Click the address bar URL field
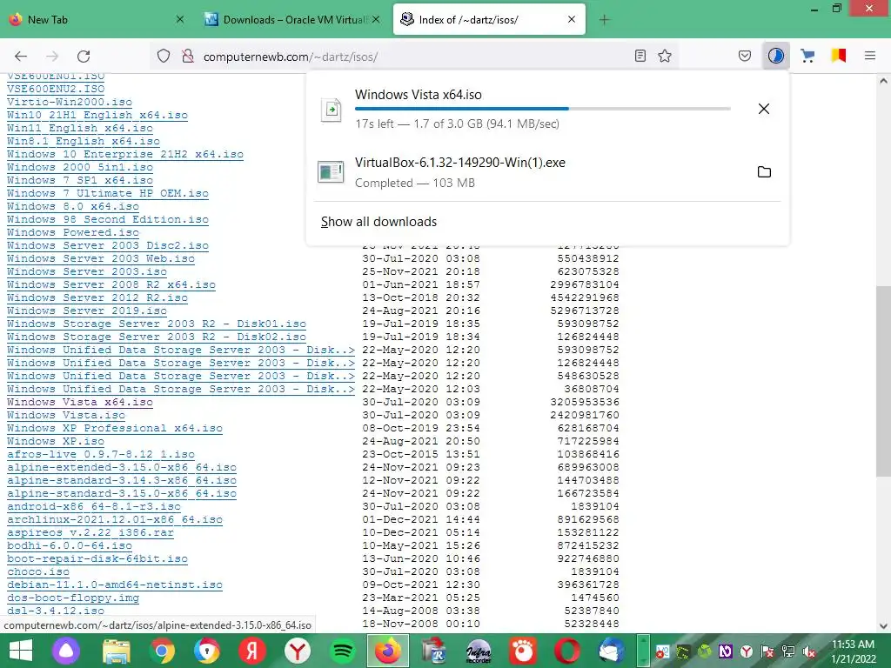The height and width of the screenshot is (668, 891). (x=415, y=57)
